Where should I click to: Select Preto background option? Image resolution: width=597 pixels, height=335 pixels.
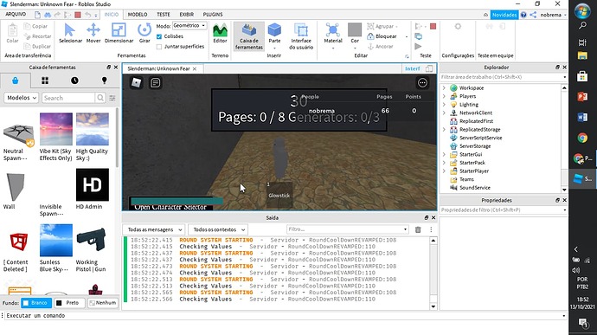pyautogui.click(x=69, y=303)
